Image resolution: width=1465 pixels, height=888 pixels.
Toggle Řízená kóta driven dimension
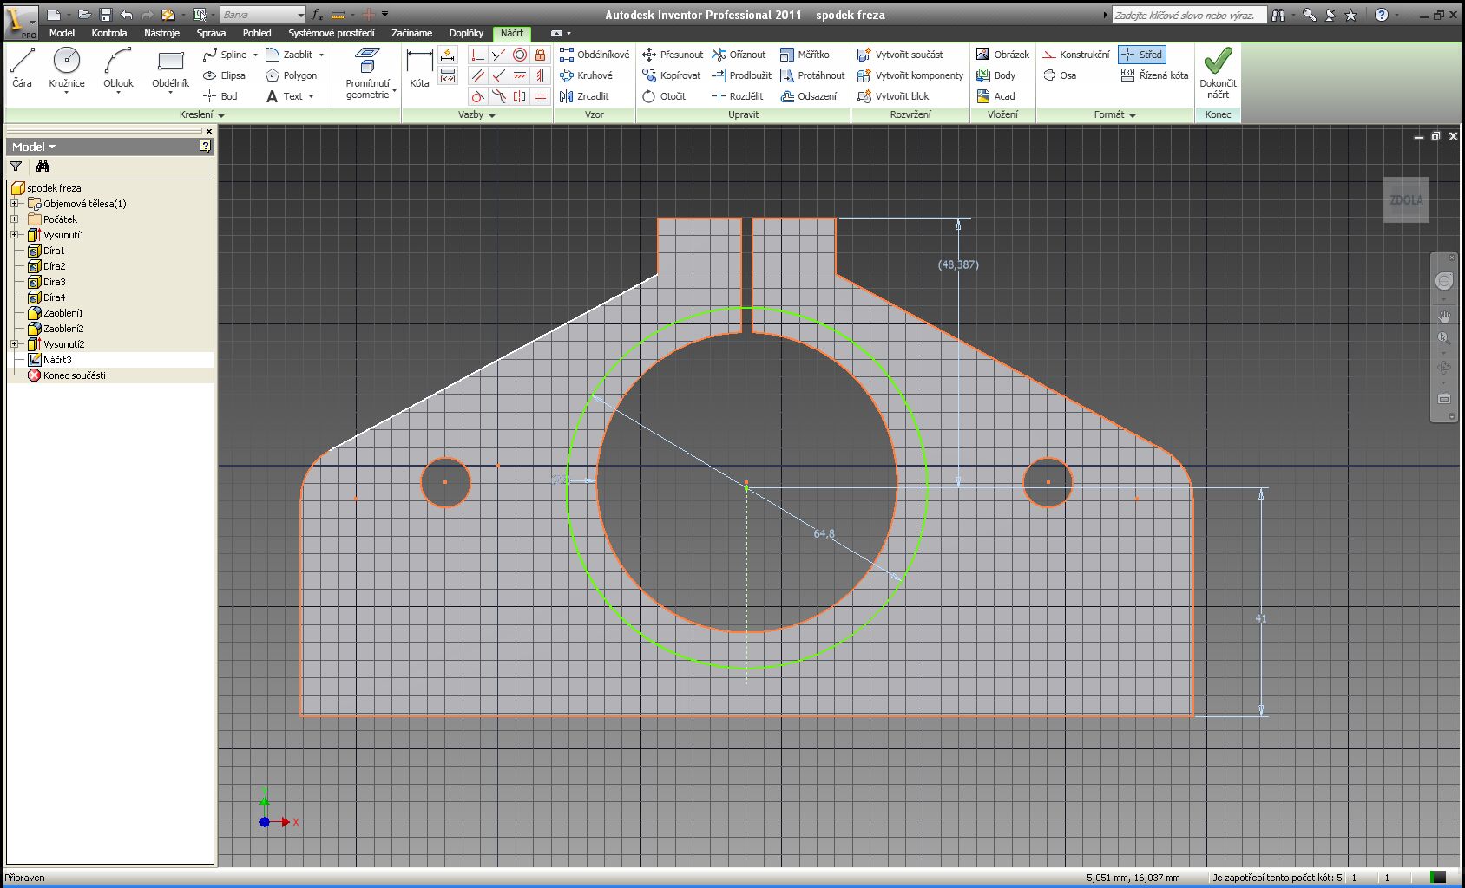(1154, 75)
